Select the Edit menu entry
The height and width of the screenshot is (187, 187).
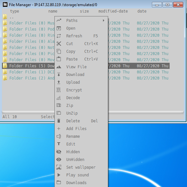[81, 144]
